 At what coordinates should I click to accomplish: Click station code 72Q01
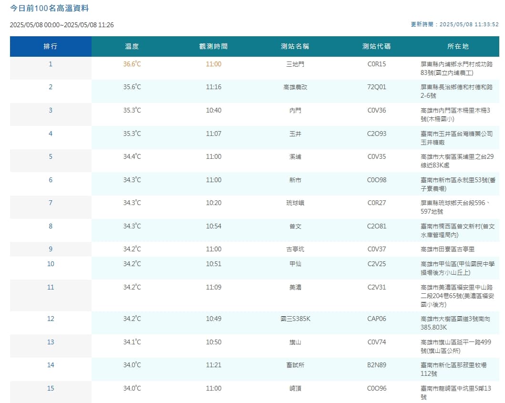point(377,87)
